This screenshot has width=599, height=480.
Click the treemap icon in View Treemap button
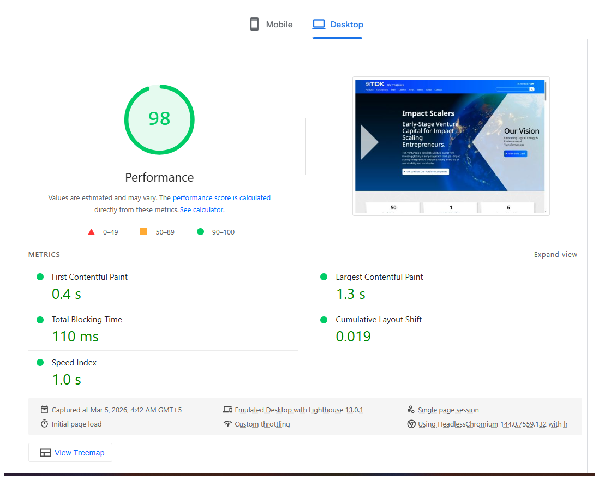point(45,452)
